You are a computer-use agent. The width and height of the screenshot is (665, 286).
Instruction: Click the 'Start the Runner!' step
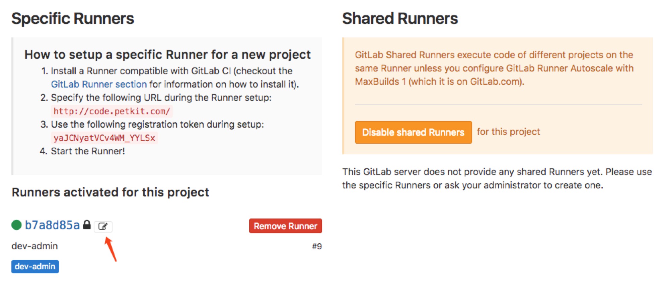coord(88,151)
